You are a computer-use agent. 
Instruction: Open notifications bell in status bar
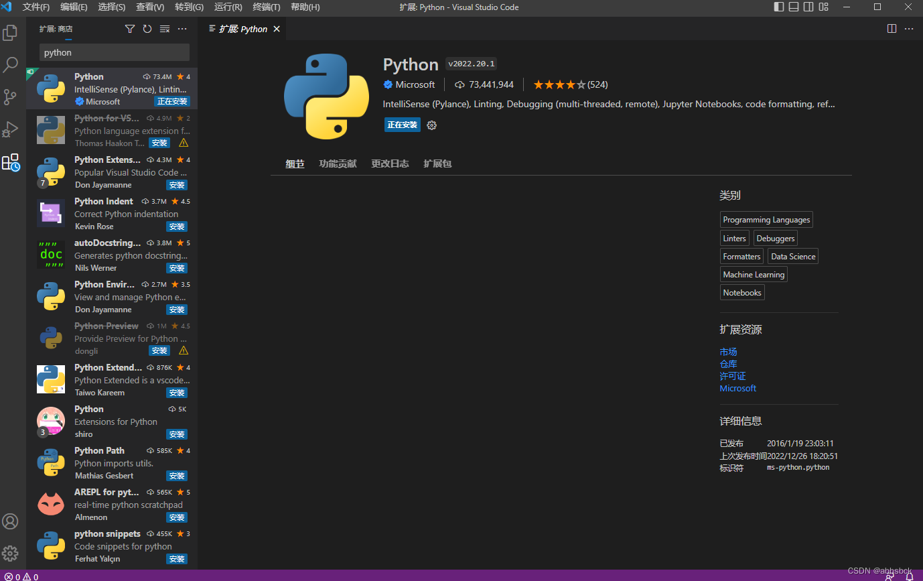point(909,576)
